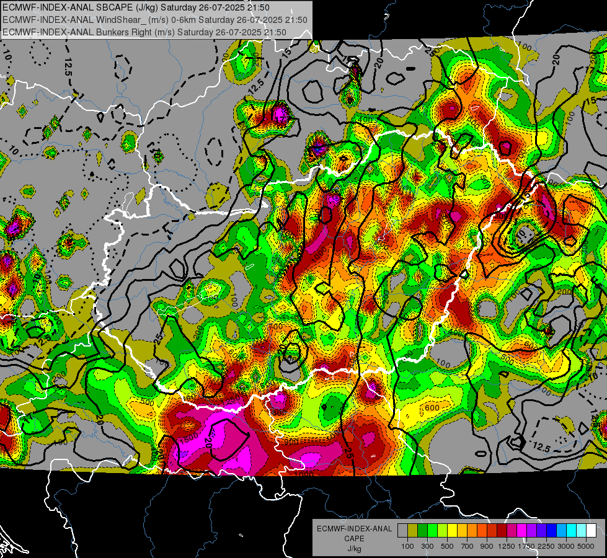The width and height of the screenshot is (607, 558).
Task: Click the 1750 value on the legend scale
Action: pos(526,546)
